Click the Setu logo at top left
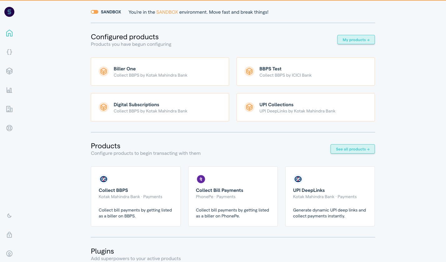The image size is (446, 262). click(x=9, y=12)
